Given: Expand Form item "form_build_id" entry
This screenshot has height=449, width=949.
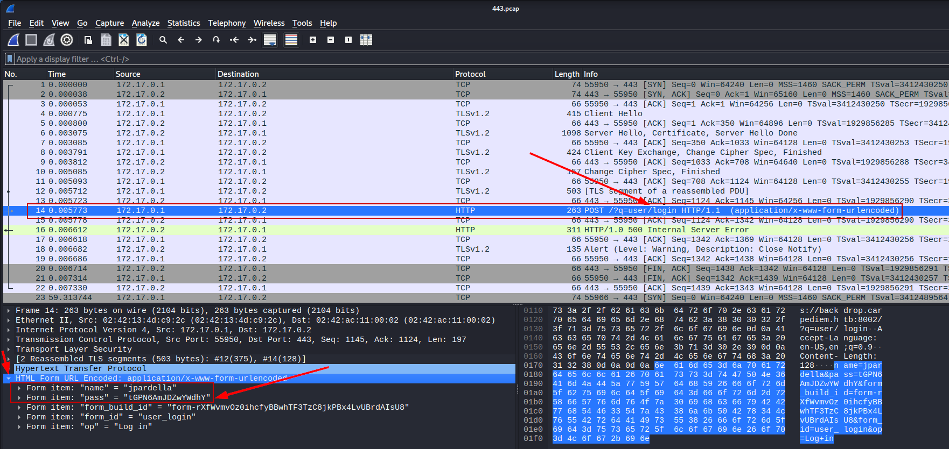Looking at the screenshot, I should (x=19, y=408).
